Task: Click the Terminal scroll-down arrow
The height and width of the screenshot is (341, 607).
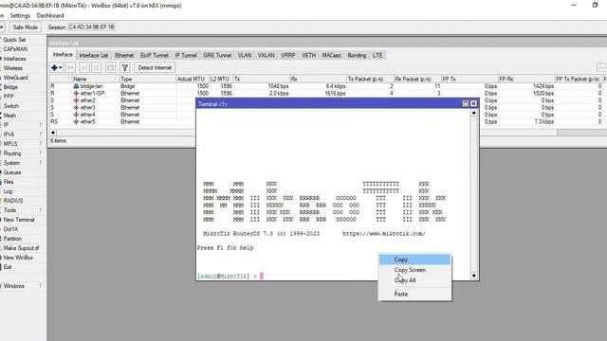Action: tap(473, 276)
